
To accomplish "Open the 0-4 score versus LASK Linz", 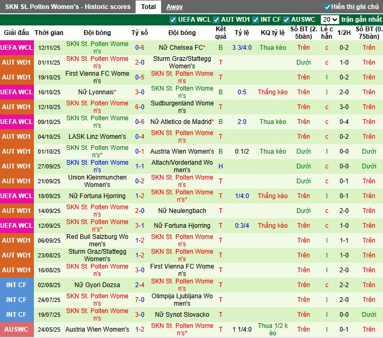I will 140,137.
